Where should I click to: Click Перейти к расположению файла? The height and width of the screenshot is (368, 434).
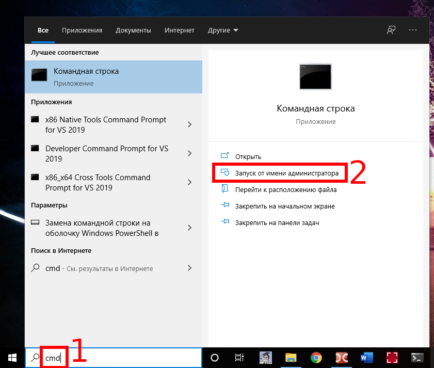285,190
